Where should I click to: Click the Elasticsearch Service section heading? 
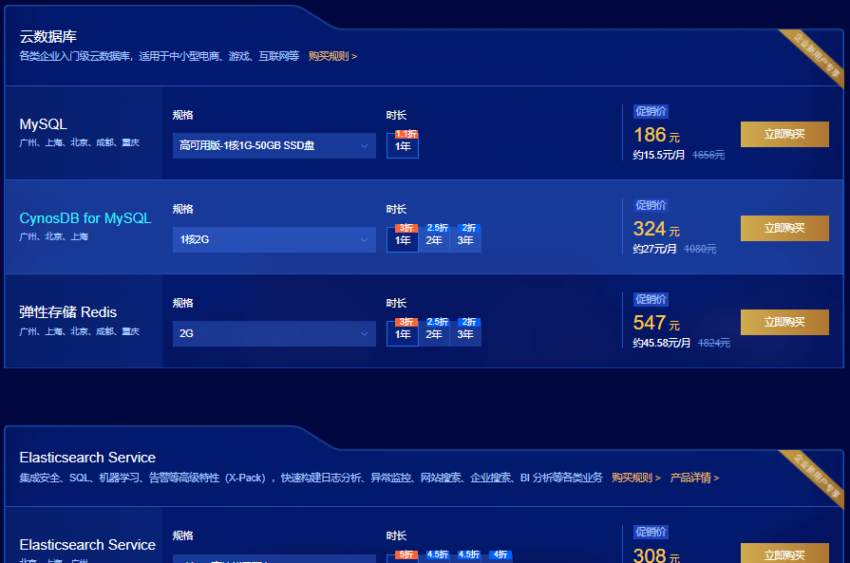pos(87,458)
